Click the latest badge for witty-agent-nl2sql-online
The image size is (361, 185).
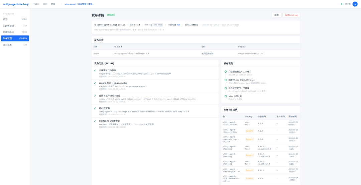click(249, 131)
